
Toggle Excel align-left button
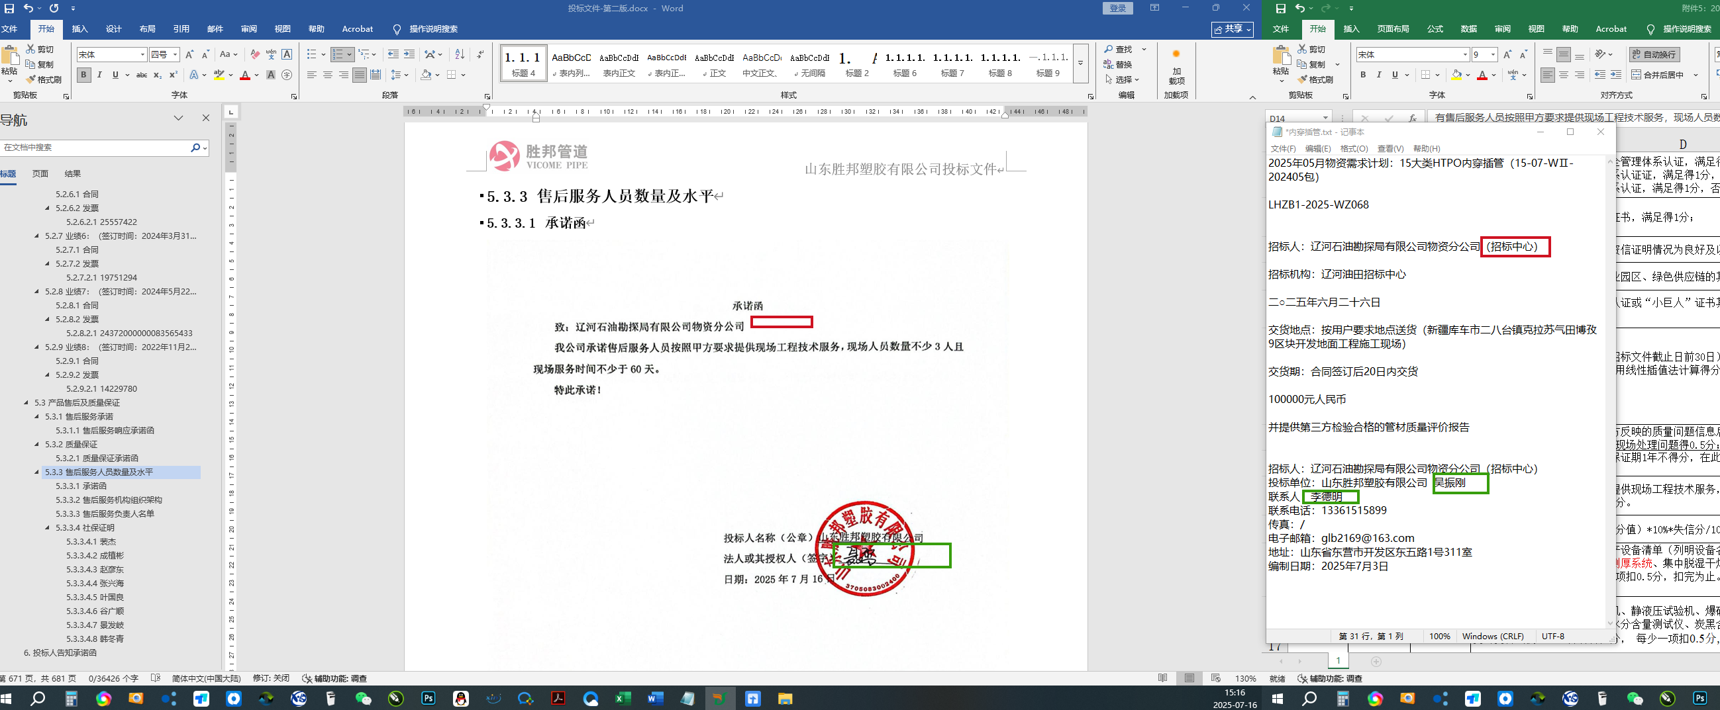click(1548, 75)
